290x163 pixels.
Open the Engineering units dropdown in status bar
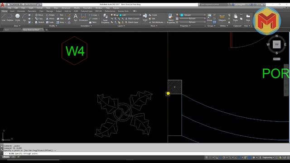point(268,158)
